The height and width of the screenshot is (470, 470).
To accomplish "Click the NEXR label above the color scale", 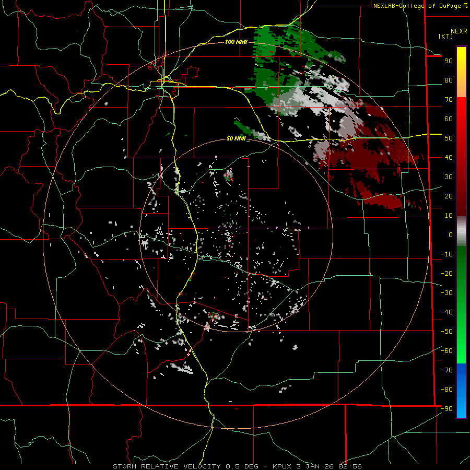I will 459,31.
